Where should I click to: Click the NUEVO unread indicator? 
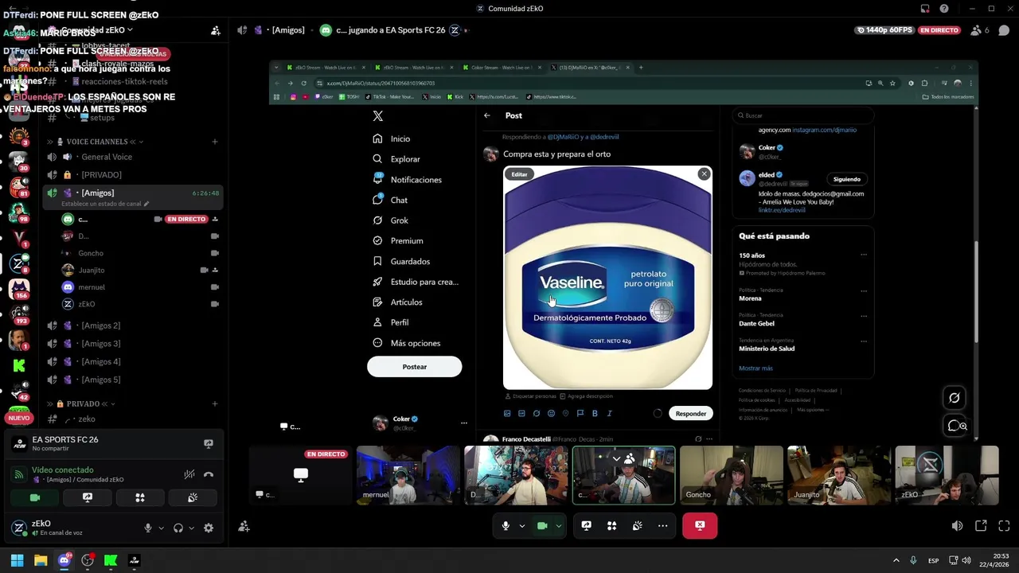(x=19, y=418)
